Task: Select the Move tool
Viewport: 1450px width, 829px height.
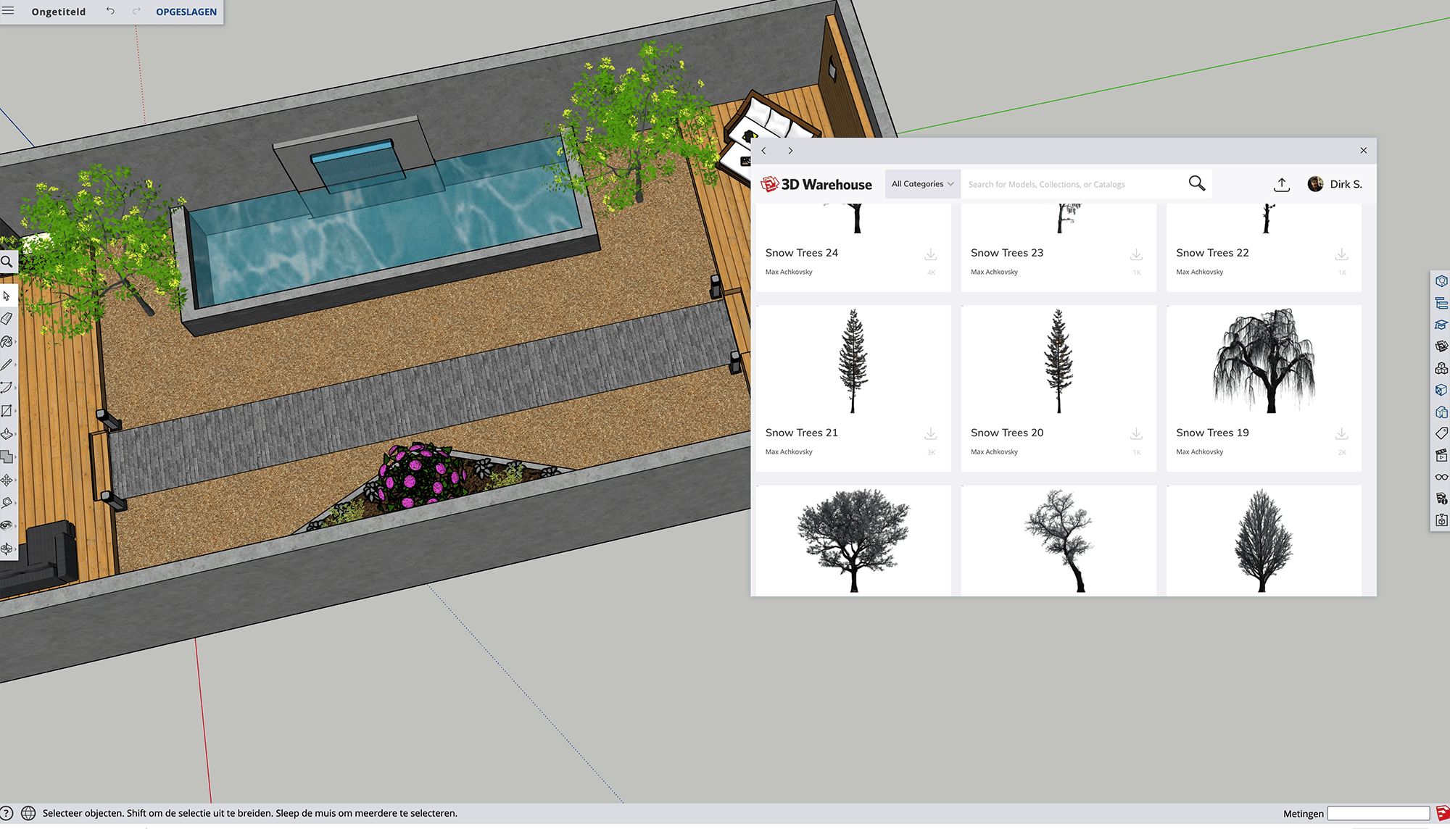Action: point(9,480)
